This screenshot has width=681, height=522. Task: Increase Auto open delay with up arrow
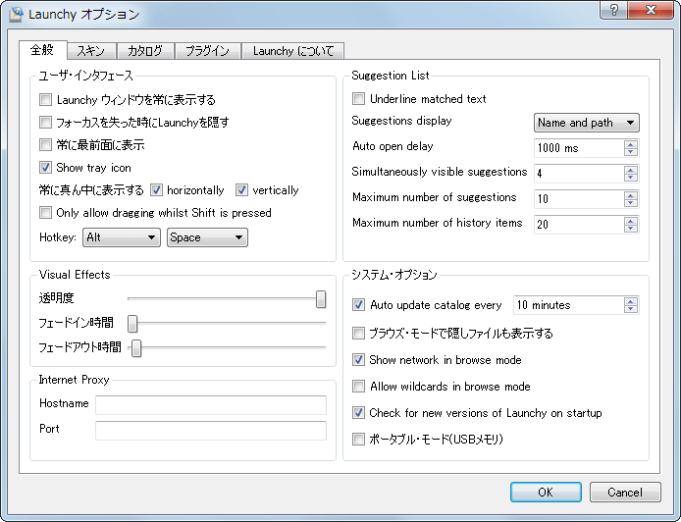coord(631,144)
